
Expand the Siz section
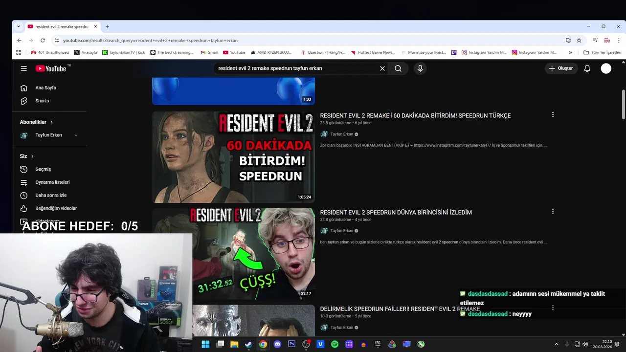[x=27, y=156]
